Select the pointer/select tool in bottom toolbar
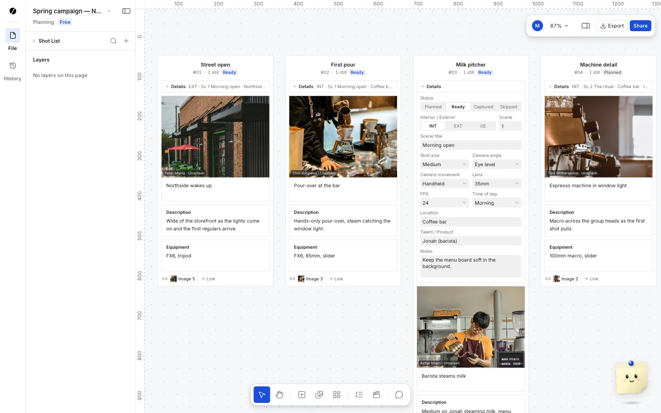Viewport: 661px width, 413px height. (262, 395)
